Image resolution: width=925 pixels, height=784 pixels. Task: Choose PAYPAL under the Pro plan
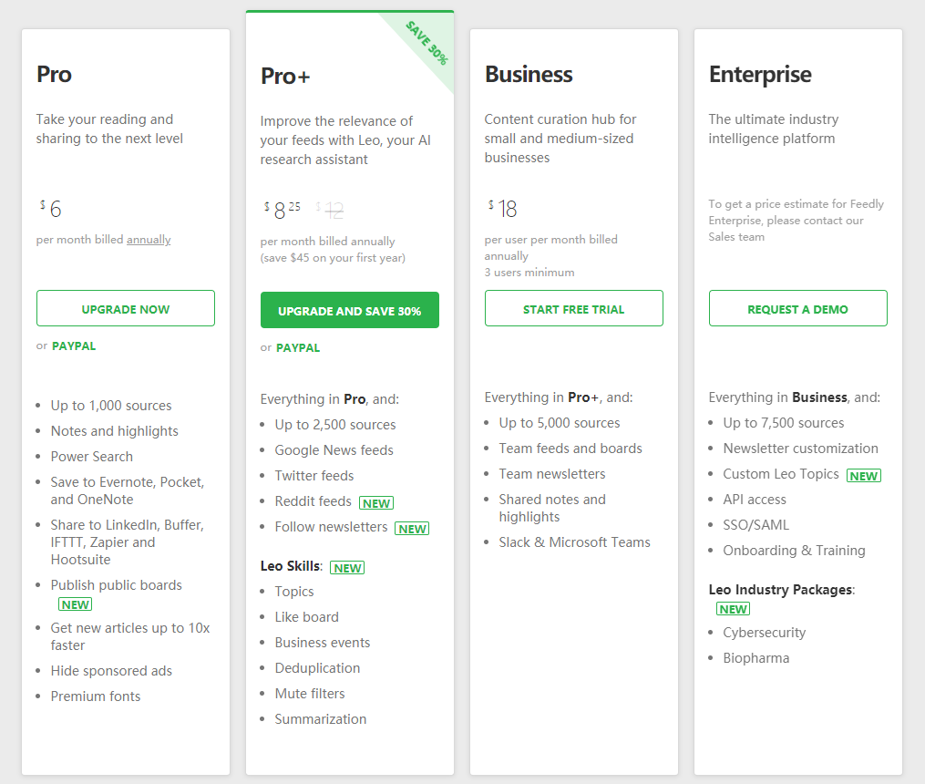[x=74, y=346]
